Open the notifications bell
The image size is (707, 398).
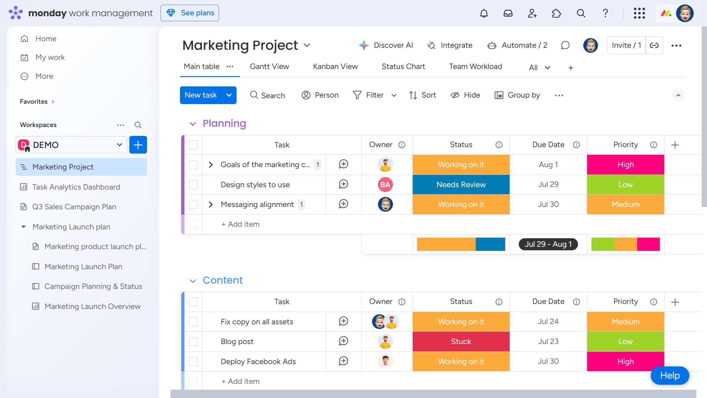tap(484, 13)
